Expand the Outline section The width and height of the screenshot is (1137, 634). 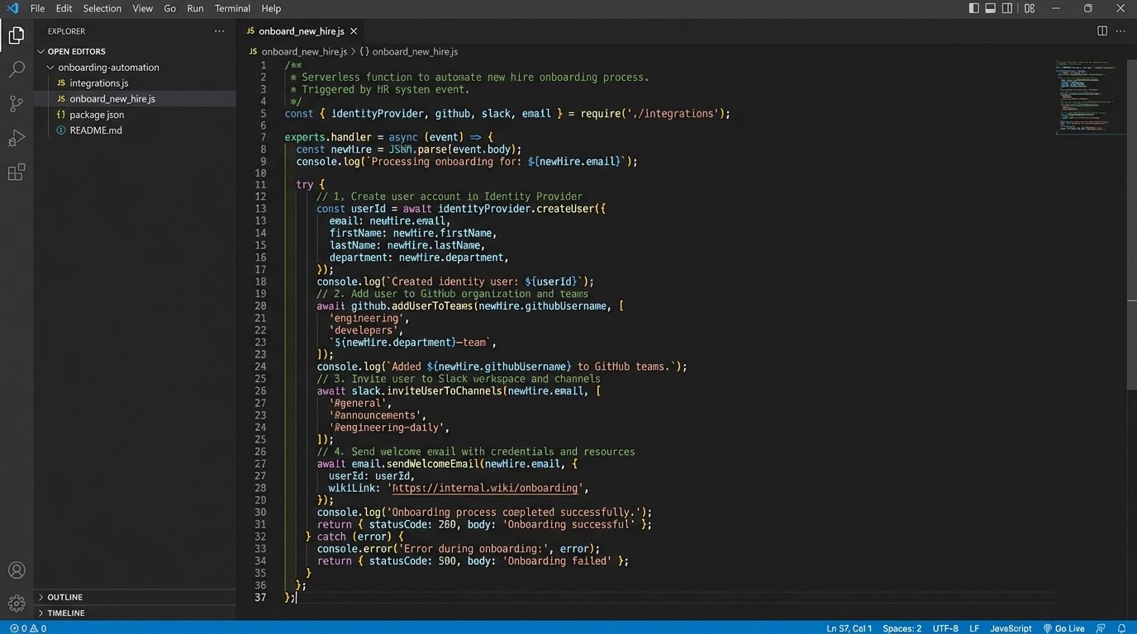click(64, 597)
